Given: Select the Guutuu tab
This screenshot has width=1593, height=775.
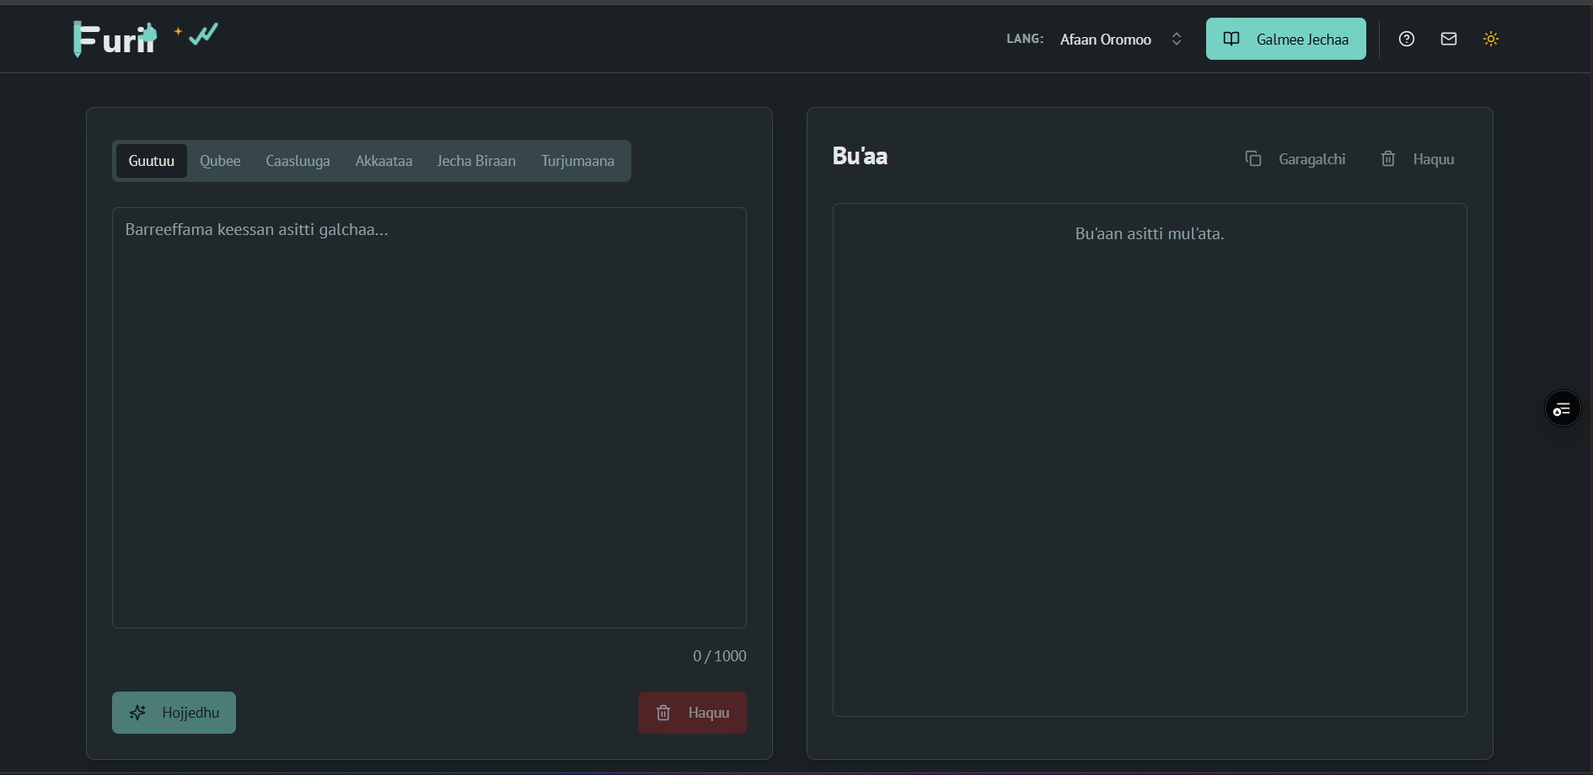Looking at the screenshot, I should click(x=152, y=161).
